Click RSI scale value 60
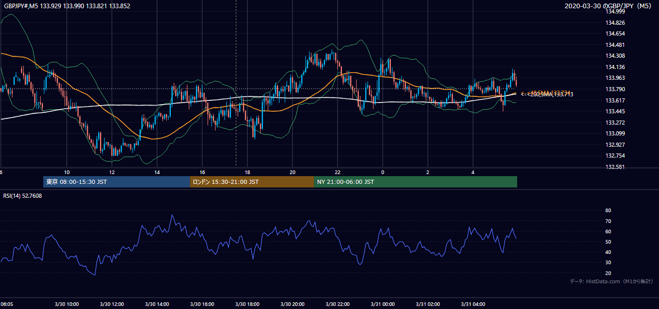Image resolution: width=659 pixels, height=309 pixels. 608,231
